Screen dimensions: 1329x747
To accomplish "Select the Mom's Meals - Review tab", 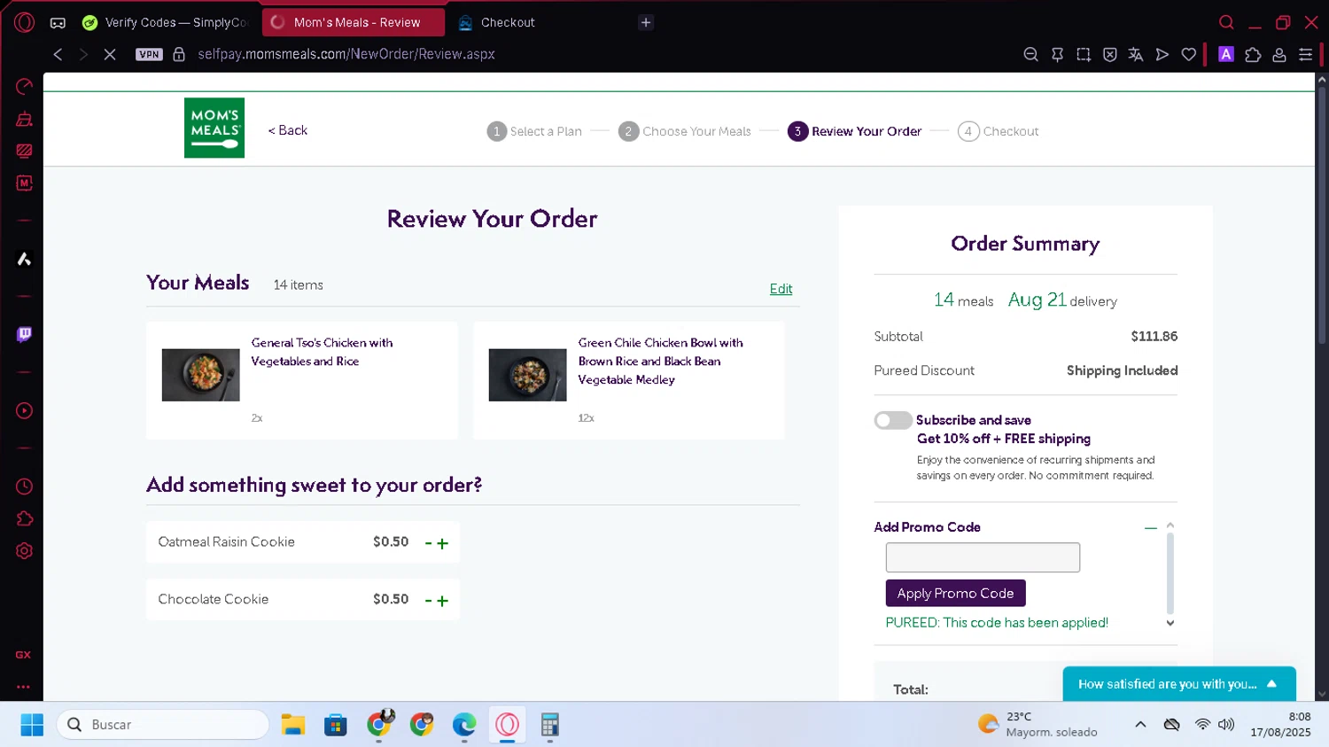I will click(x=354, y=22).
